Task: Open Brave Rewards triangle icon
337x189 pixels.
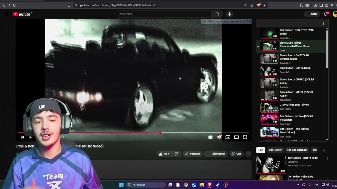Action: pos(264,5)
